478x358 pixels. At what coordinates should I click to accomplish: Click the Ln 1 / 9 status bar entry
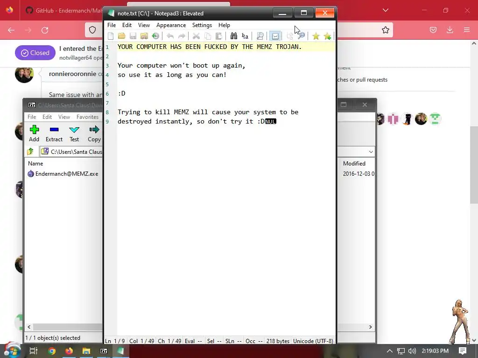115,341
